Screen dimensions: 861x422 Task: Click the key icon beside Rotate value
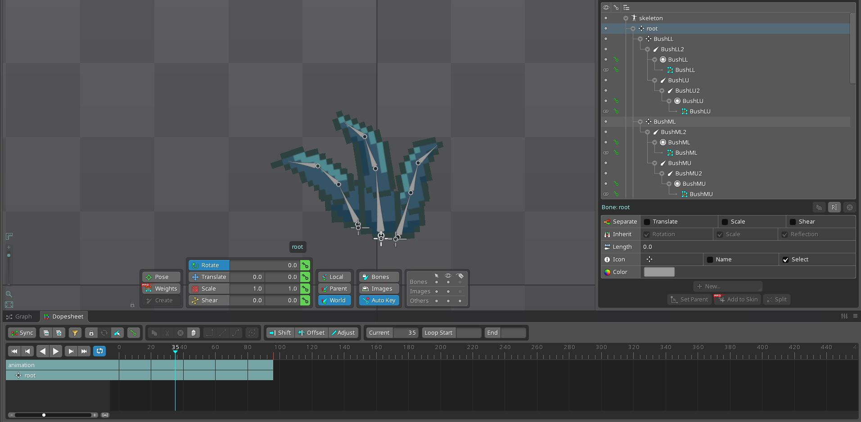[305, 265]
